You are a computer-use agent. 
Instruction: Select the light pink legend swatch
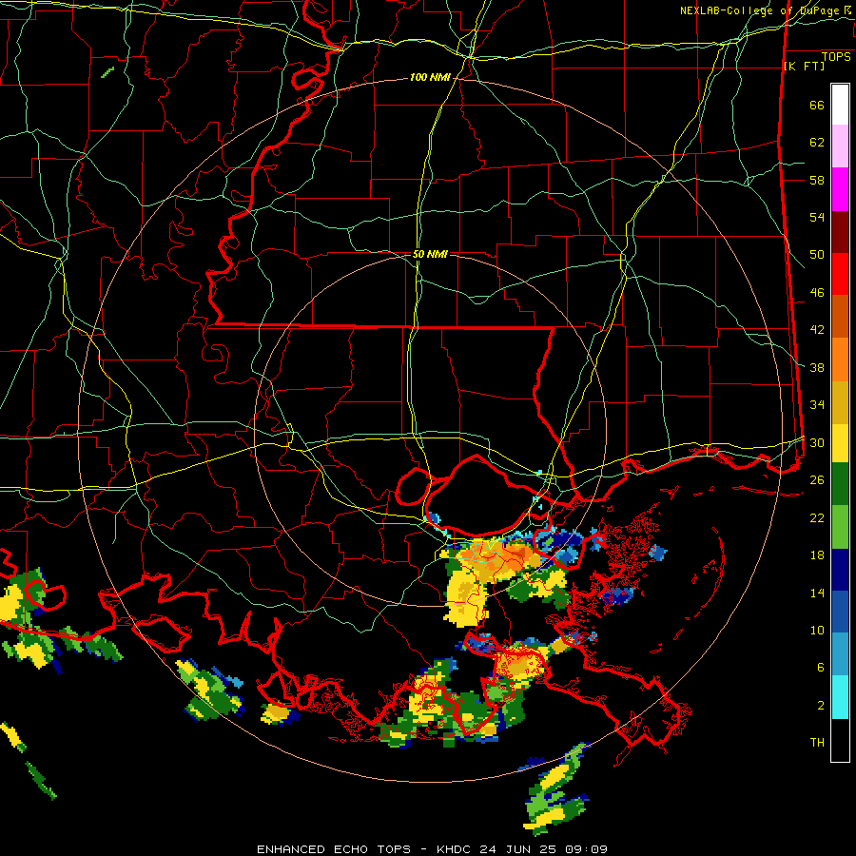[840, 146]
